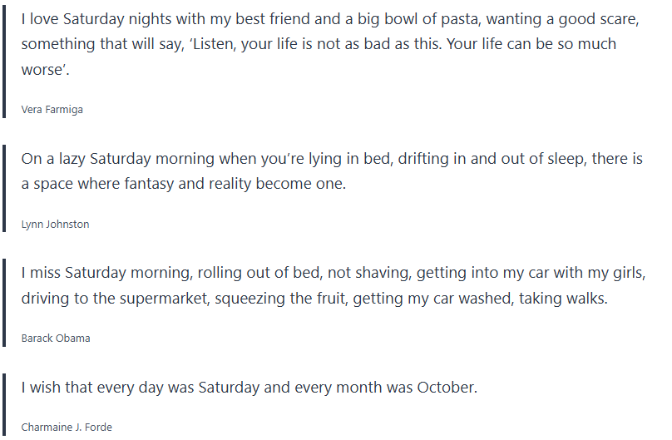Click the quote 'I wish that every day was Saturday'

click(x=250, y=388)
